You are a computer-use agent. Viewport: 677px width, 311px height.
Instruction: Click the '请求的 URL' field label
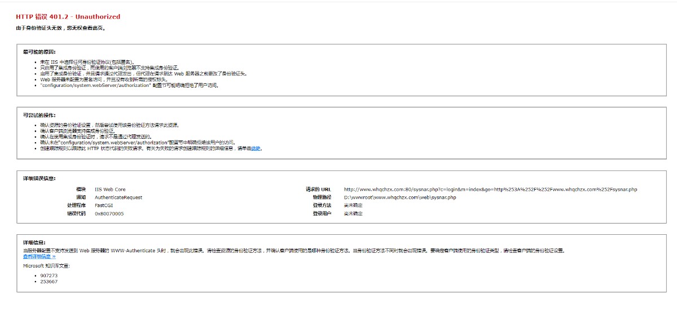(318, 189)
